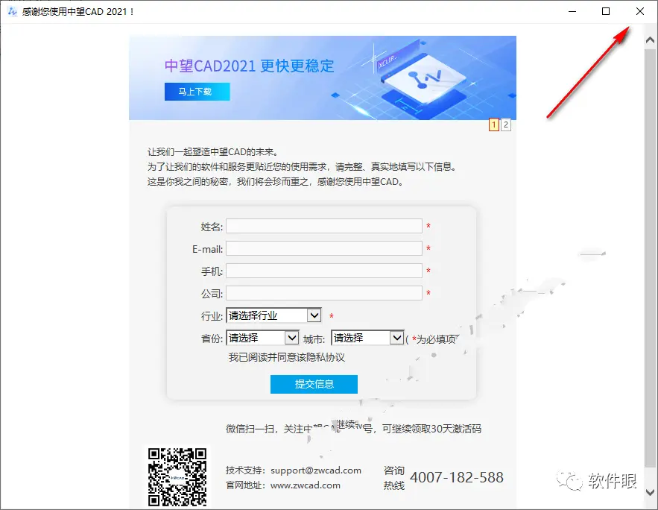Click the scrollbar up arrow
This screenshot has height=510, width=658.
tap(650, 40)
